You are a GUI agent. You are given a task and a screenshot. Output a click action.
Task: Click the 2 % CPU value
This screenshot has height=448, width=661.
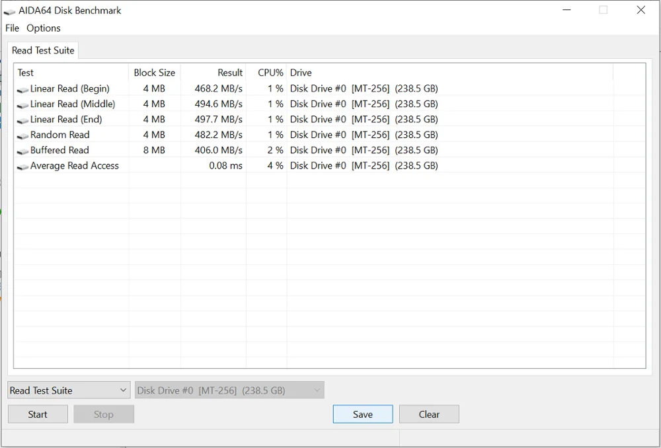(x=275, y=150)
